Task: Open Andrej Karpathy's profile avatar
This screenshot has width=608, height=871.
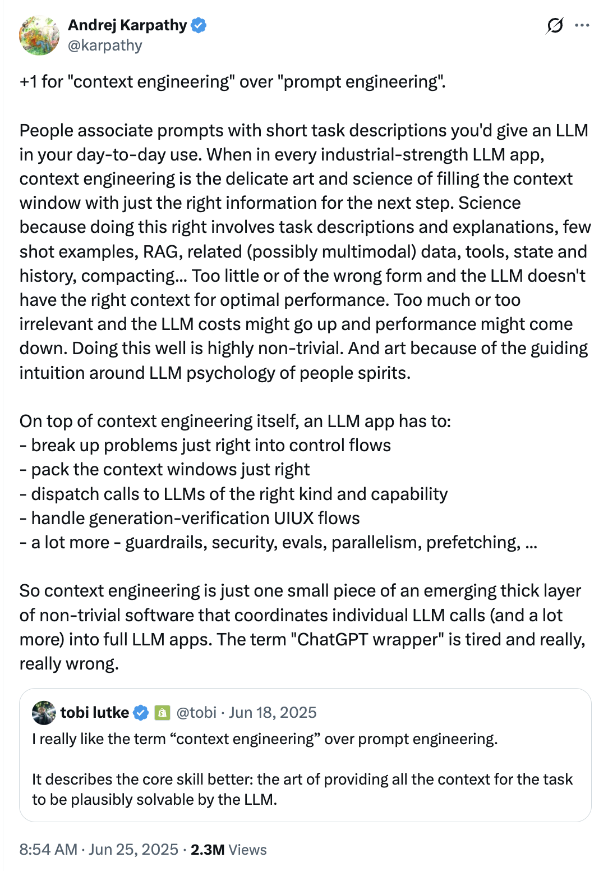Action: click(x=38, y=35)
